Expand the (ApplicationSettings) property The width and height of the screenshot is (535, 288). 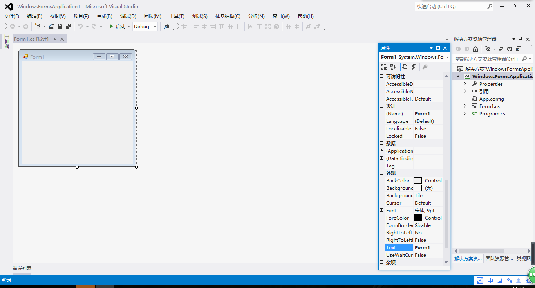point(382,151)
